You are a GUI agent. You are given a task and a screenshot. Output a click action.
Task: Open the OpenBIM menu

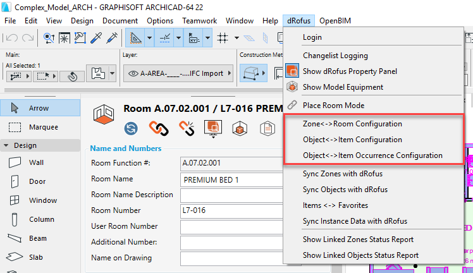(335, 21)
